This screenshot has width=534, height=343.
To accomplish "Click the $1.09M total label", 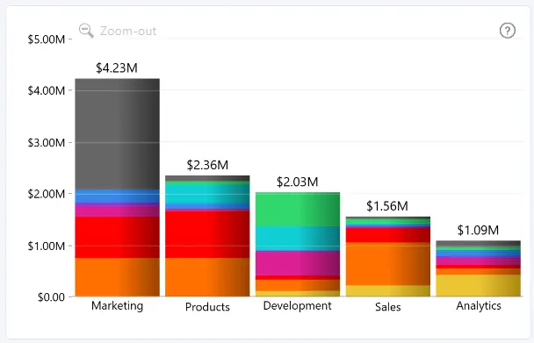I will (478, 231).
